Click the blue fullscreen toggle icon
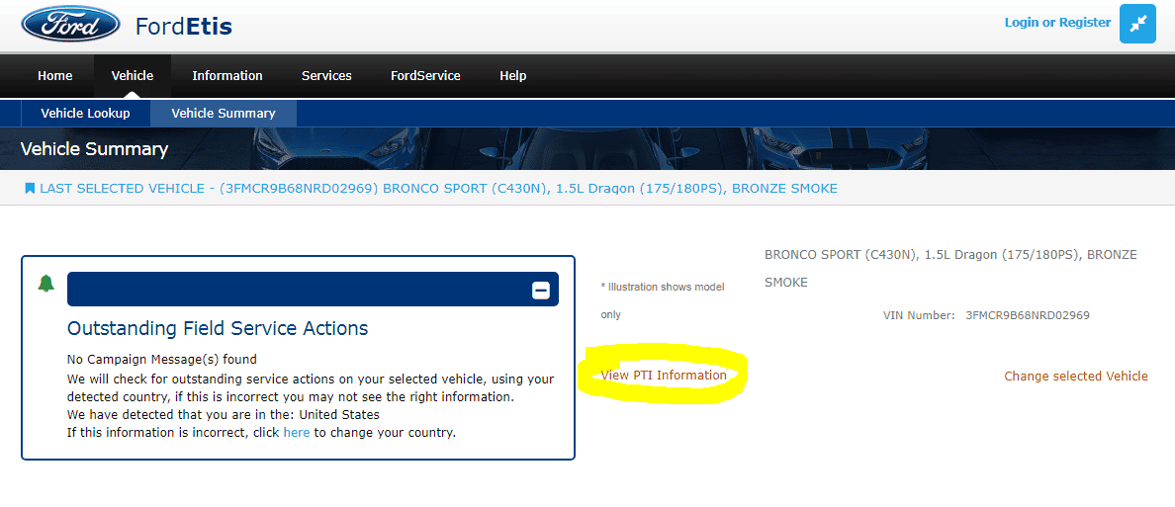The width and height of the screenshot is (1175, 507). pyautogui.click(x=1137, y=24)
